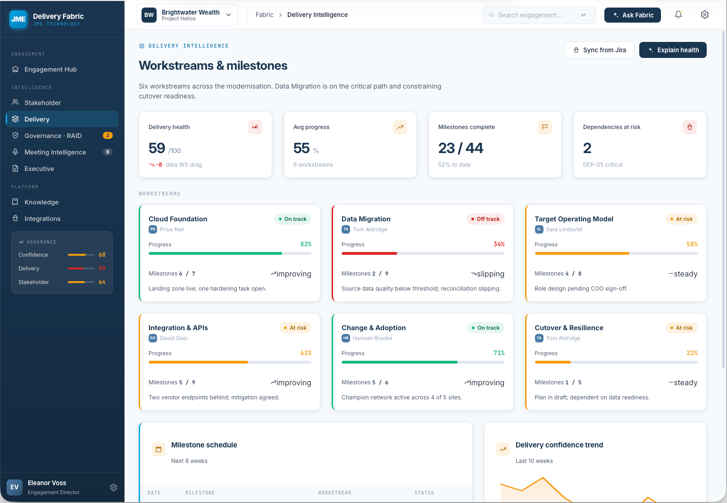This screenshot has width=727, height=503.
Task: Open Meeting Intelligence section
Action: [62, 152]
